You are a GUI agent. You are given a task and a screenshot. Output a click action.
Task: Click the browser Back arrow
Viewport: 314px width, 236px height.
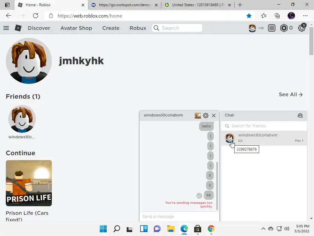click(8, 16)
